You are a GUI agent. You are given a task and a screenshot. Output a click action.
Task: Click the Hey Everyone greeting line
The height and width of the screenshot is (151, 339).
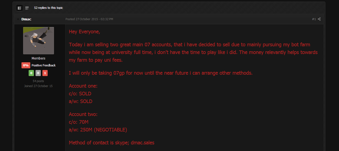click(85, 32)
